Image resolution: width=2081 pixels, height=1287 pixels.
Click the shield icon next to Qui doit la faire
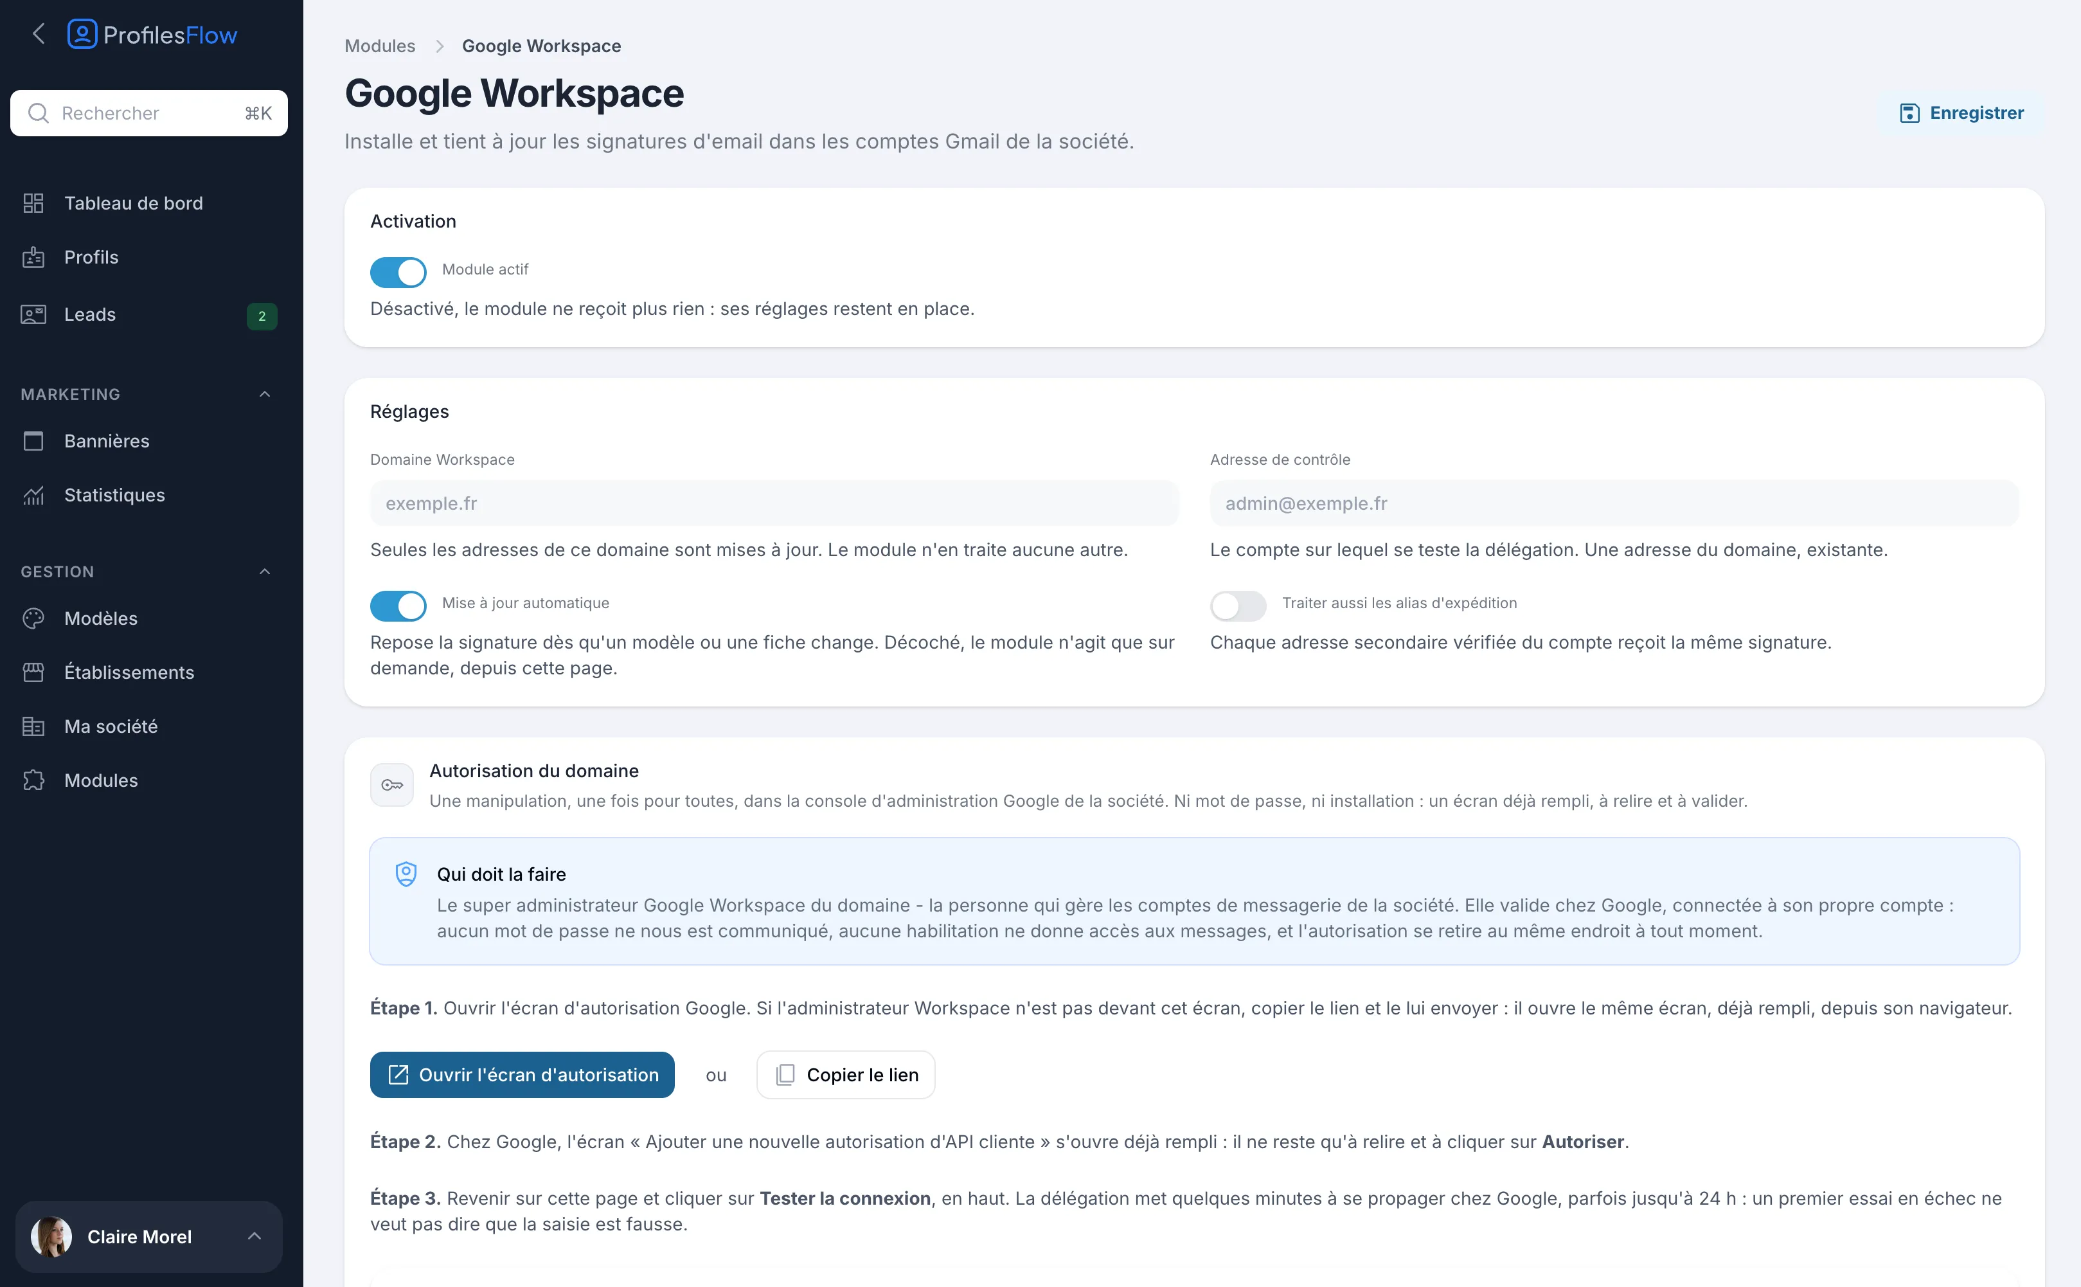(x=407, y=874)
